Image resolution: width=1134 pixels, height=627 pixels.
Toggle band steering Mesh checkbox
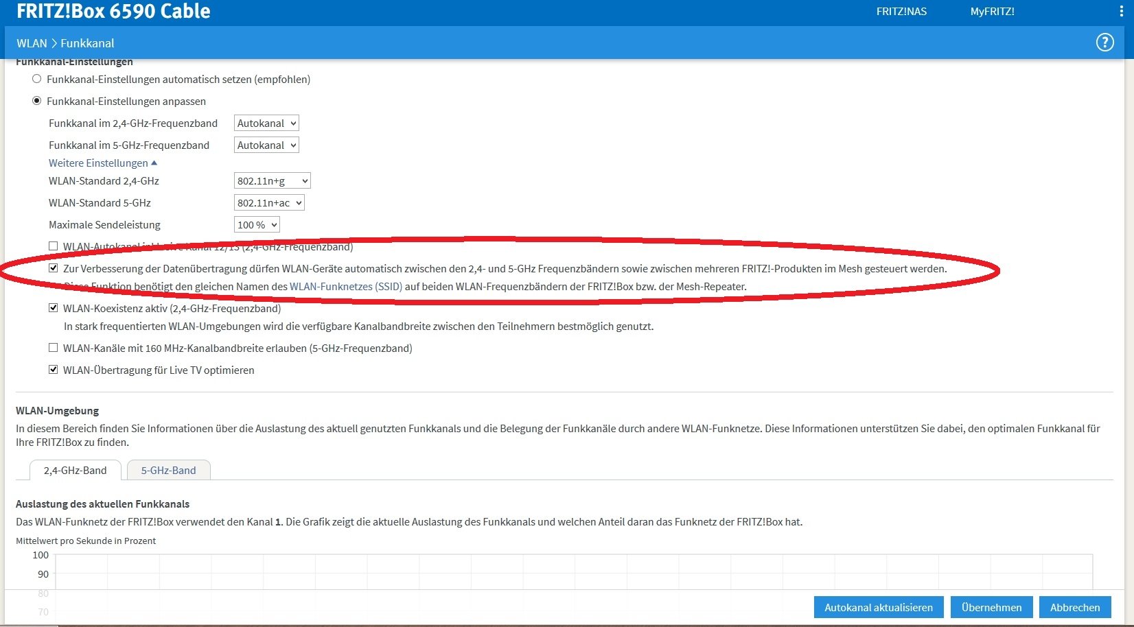54,268
